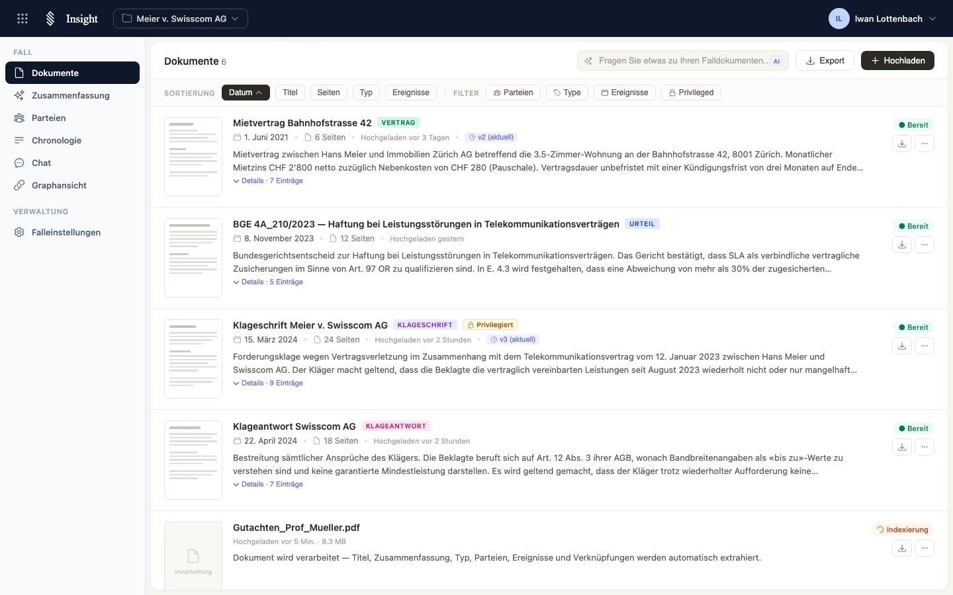Toggle sorting by Datum

[246, 93]
